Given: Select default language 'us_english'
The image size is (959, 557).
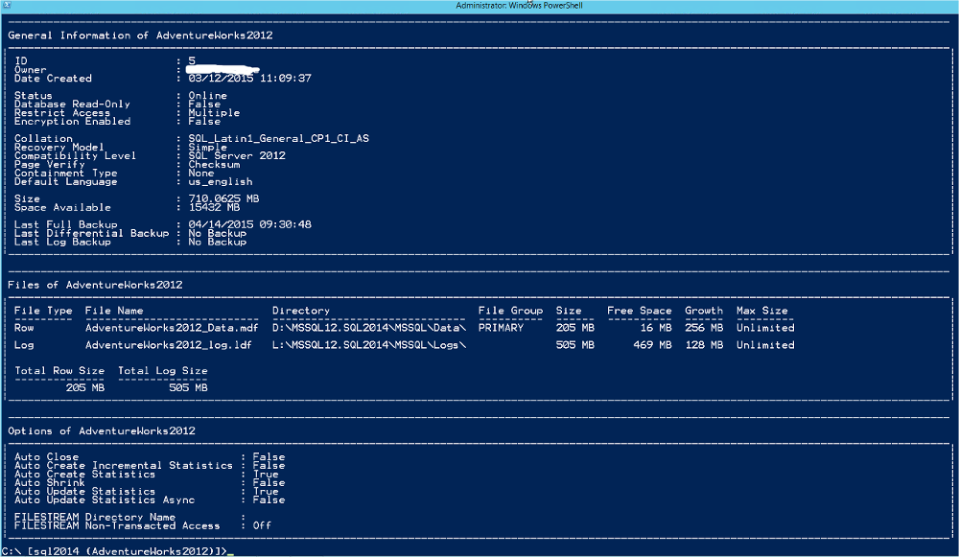Looking at the screenshot, I should point(221,181).
